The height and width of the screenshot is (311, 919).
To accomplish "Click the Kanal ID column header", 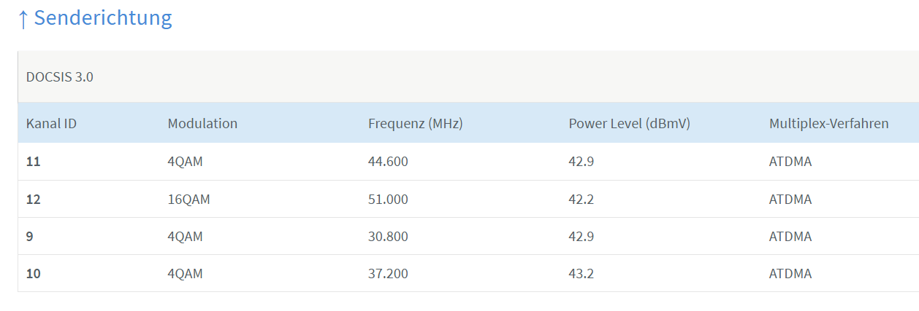I will [x=52, y=123].
